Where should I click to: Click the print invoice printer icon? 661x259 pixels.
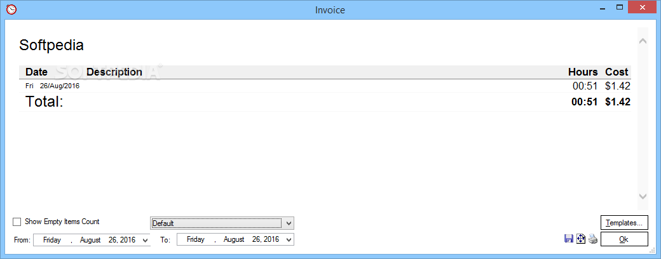593,239
